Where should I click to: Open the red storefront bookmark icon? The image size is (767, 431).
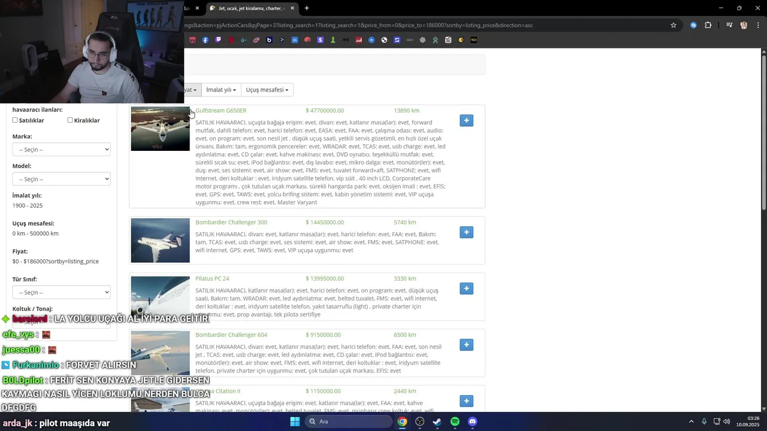tap(192, 40)
